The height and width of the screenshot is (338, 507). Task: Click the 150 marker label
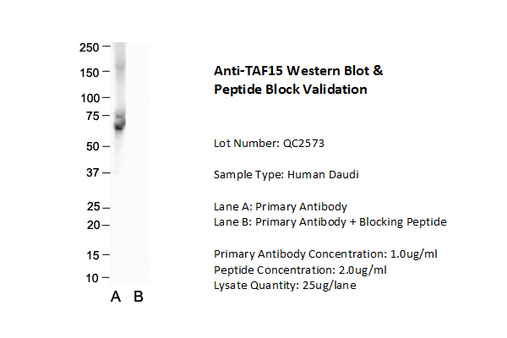(x=88, y=72)
